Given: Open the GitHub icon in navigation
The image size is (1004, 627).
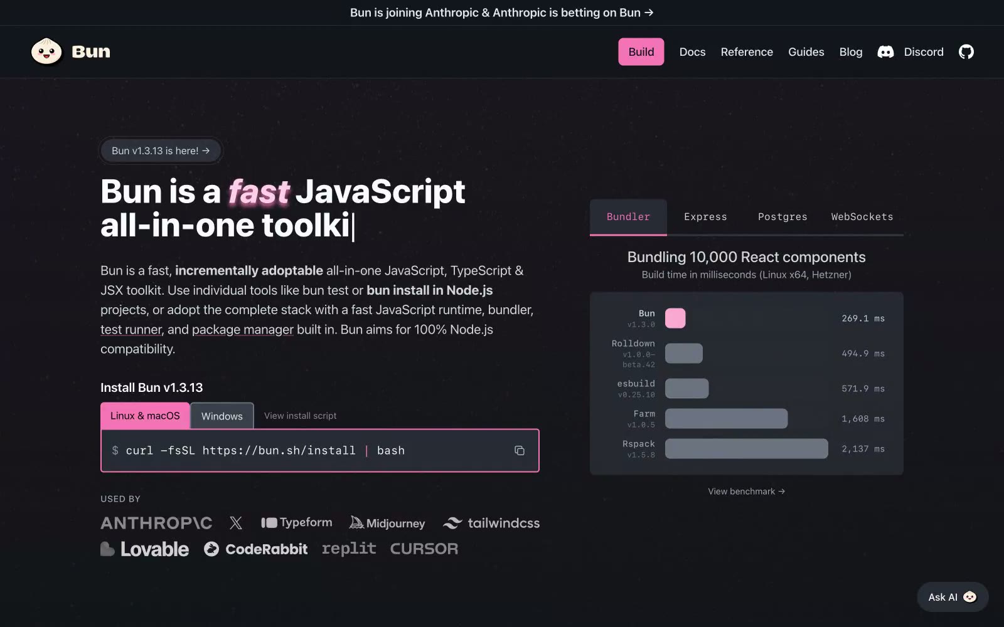Looking at the screenshot, I should 966,52.
